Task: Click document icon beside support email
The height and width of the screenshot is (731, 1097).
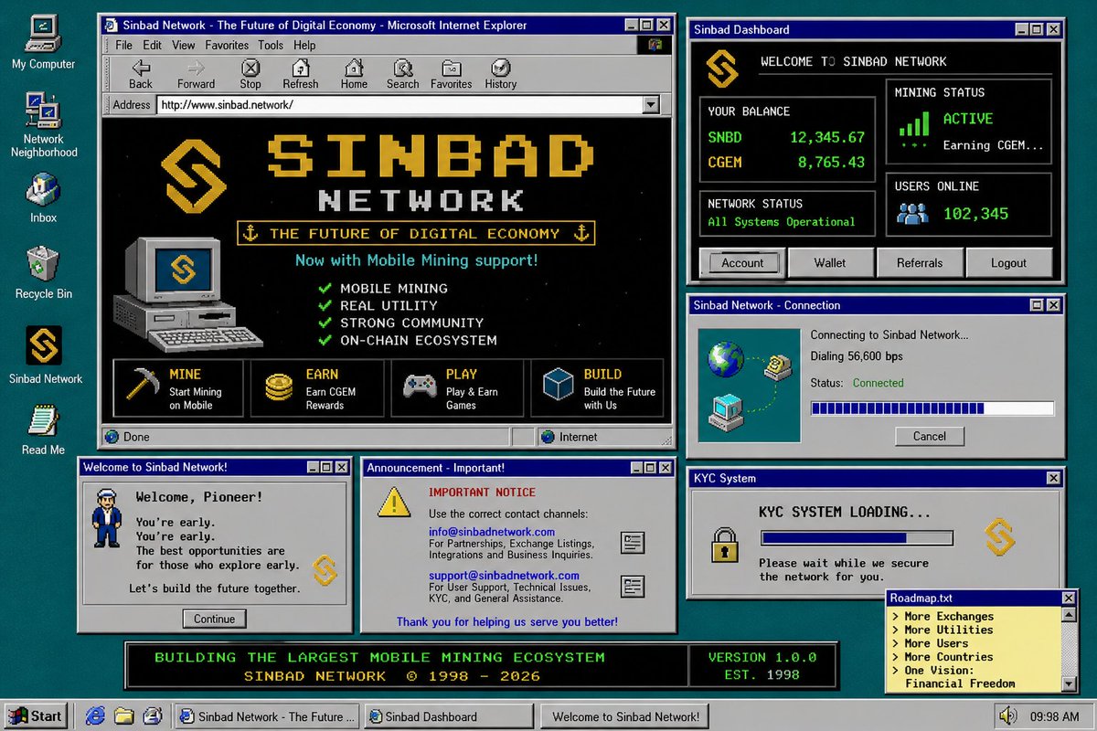Action: pos(633,587)
